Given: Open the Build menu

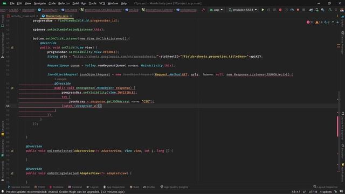Looking at the screenshot, I should [75, 3].
